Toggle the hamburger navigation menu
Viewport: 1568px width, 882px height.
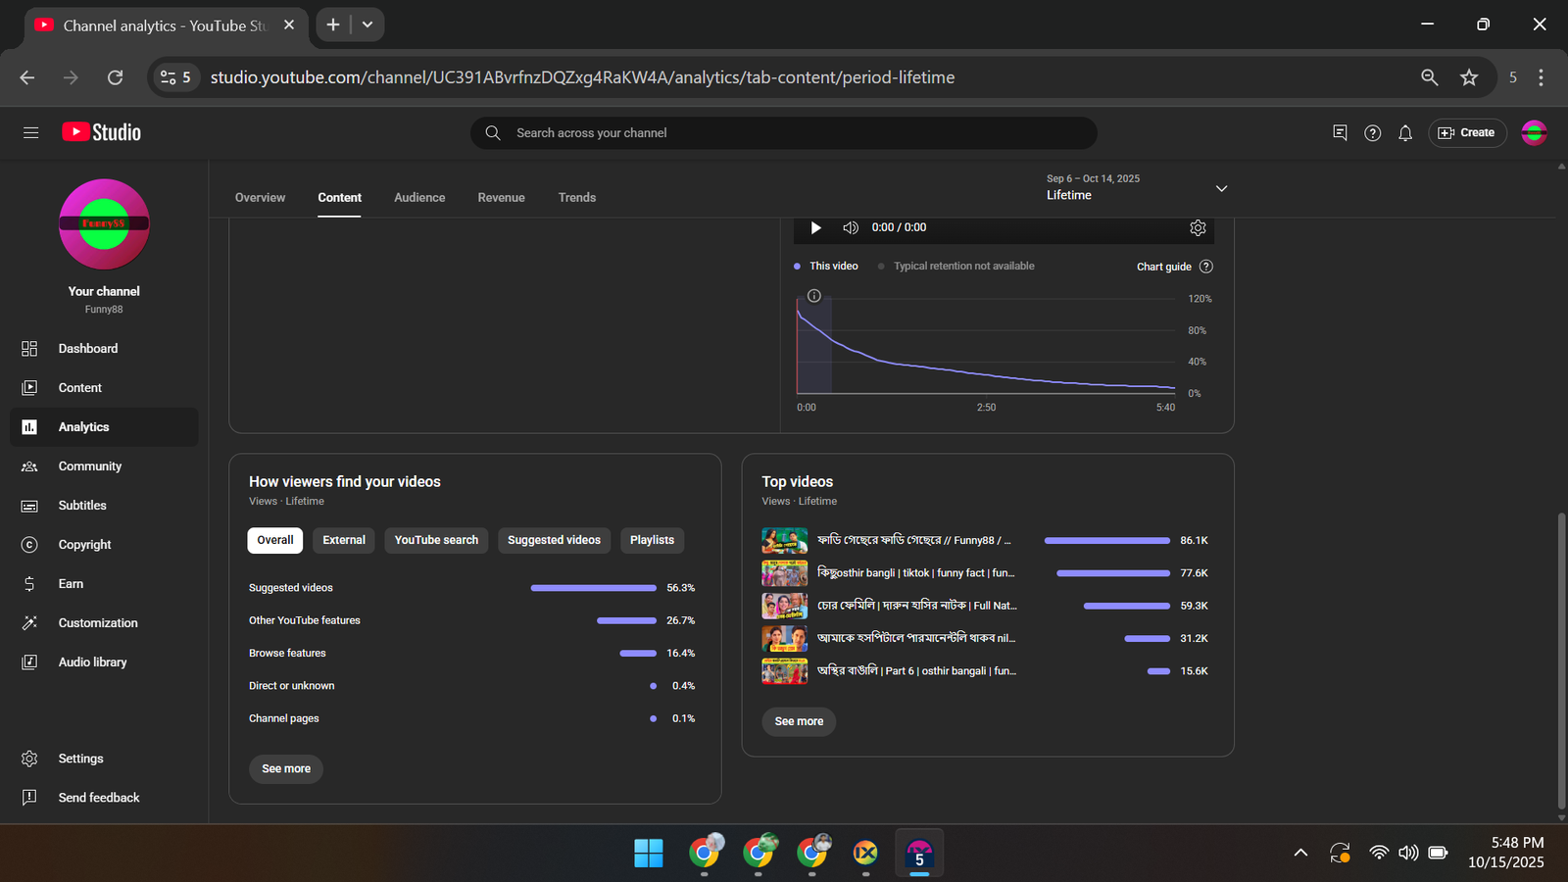click(31, 132)
